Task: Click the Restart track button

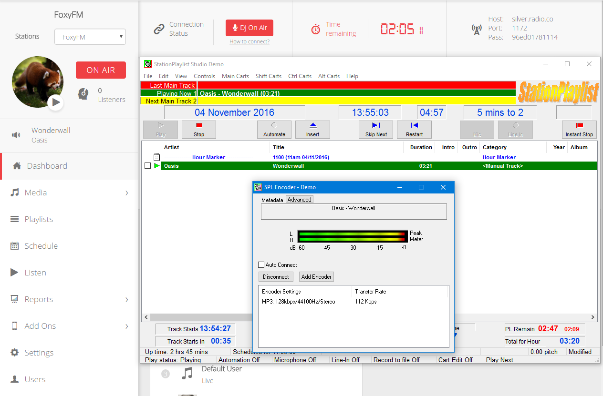Action: 414,129
